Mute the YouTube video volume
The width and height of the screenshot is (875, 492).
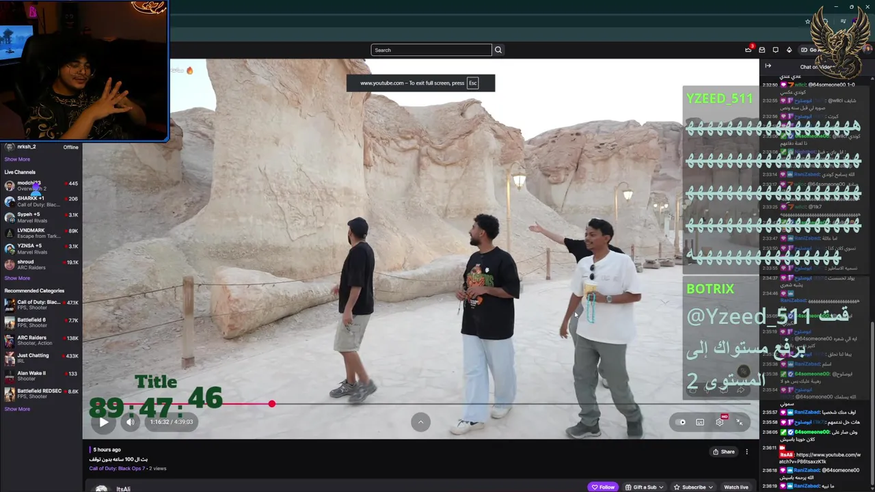[x=130, y=422]
